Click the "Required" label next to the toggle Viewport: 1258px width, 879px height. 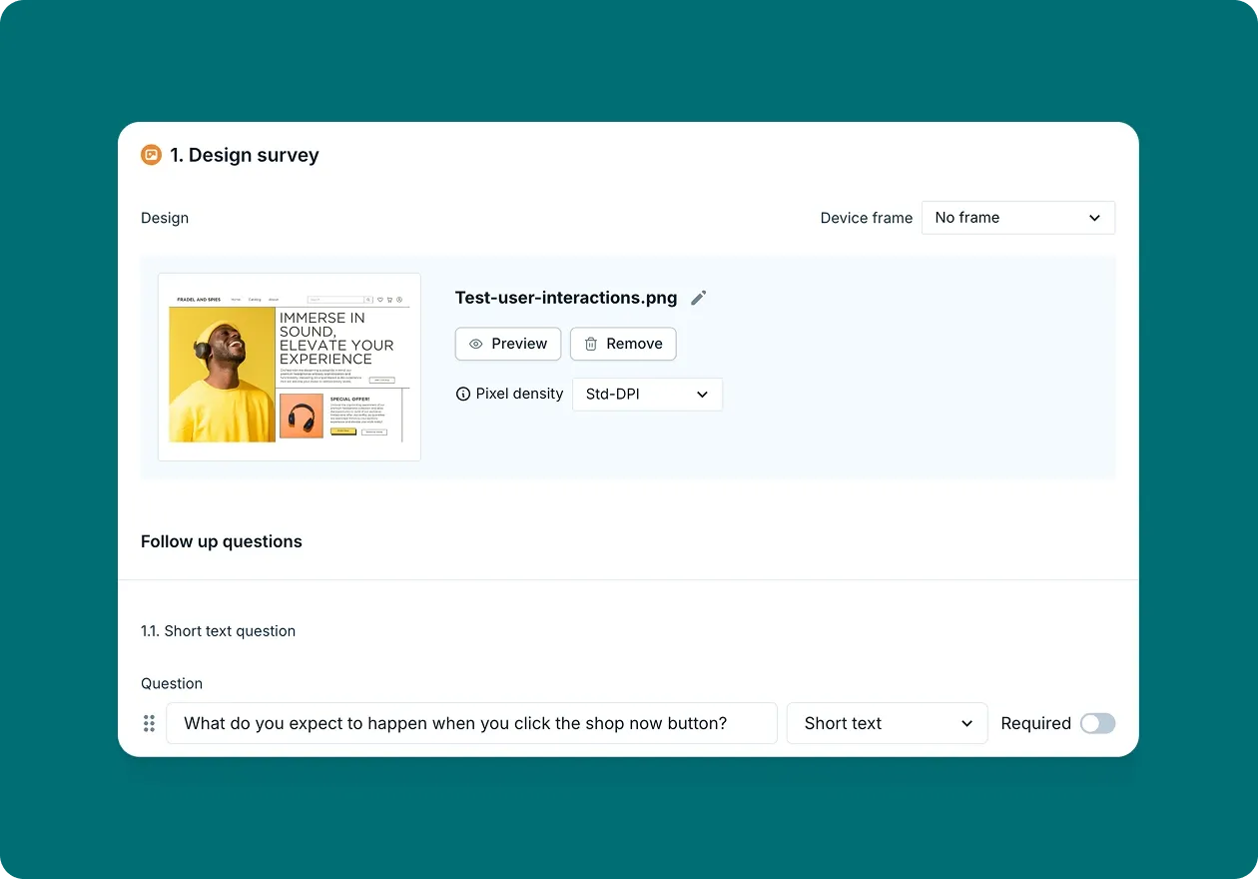pyautogui.click(x=1035, y=723)
